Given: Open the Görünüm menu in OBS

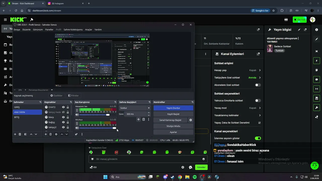Looking at the screenshot, I should (x=38, y=30).
